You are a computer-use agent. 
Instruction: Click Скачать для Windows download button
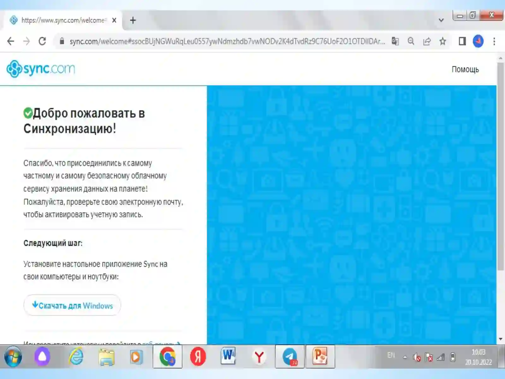coord(72,305)
